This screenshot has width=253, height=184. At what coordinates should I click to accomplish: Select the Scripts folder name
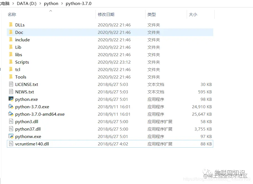click(x=22, y=62)
